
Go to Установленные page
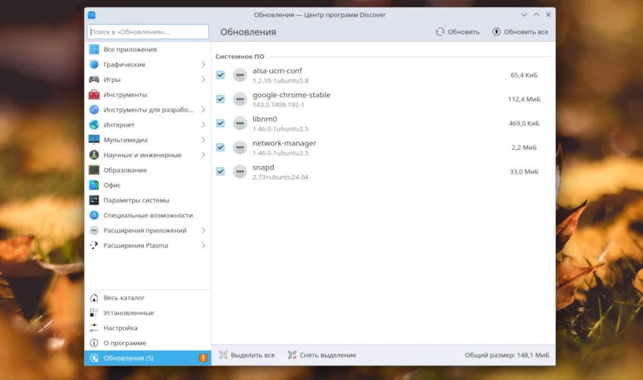(x=148, y=313)
